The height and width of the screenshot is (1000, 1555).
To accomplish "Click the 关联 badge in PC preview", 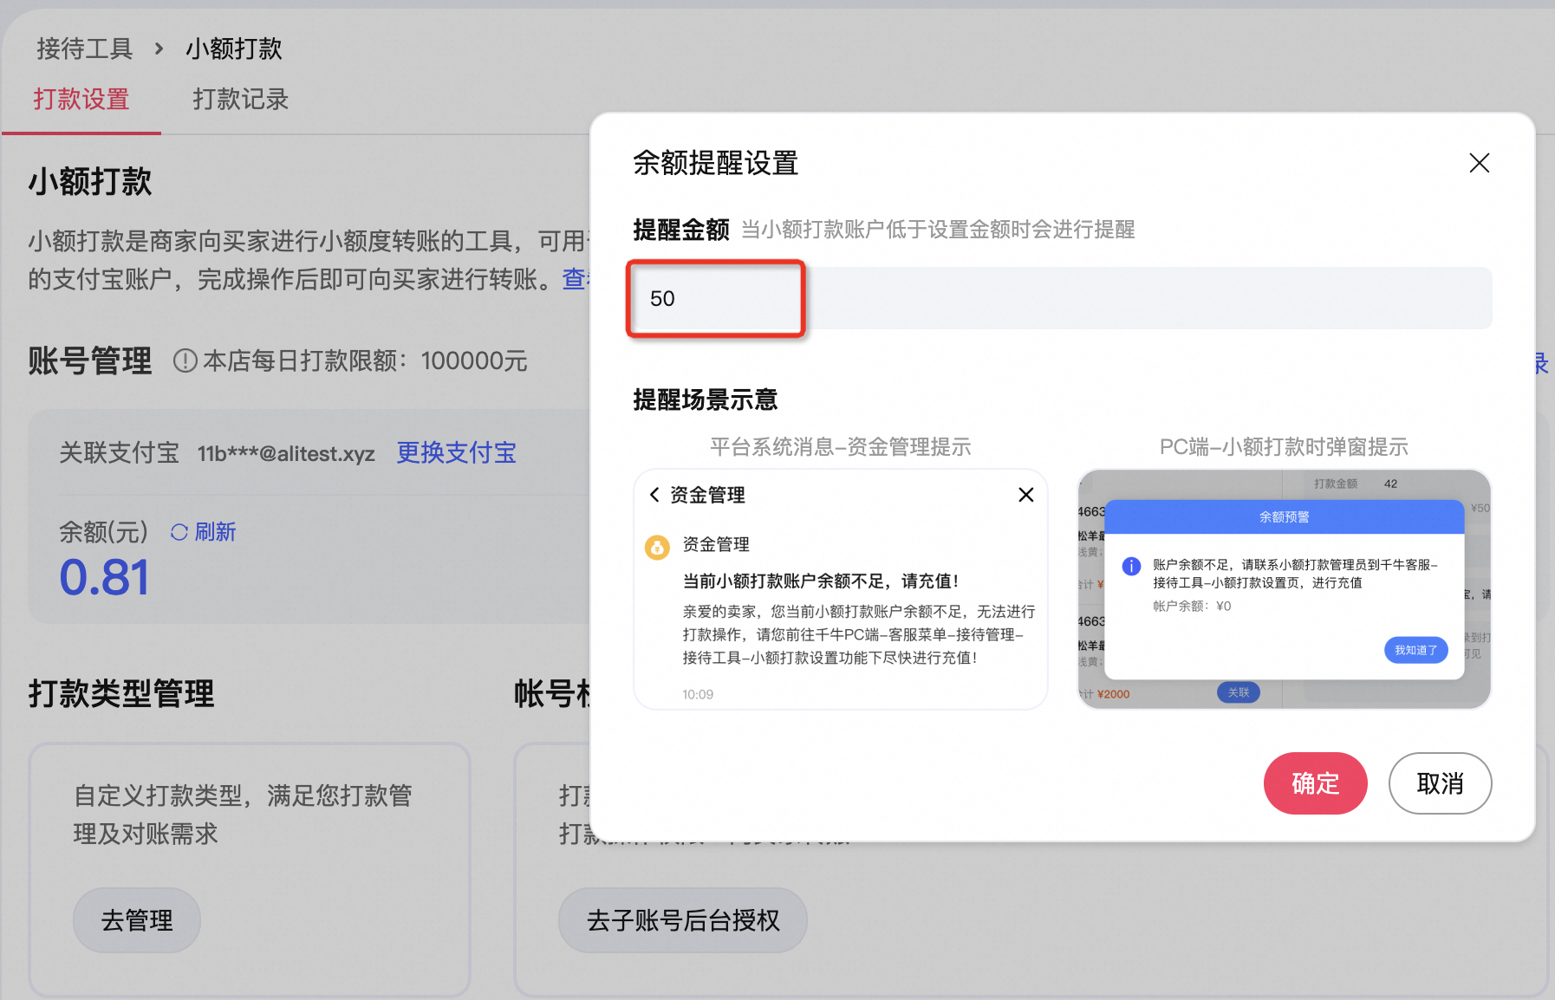I will point(1239,692).
